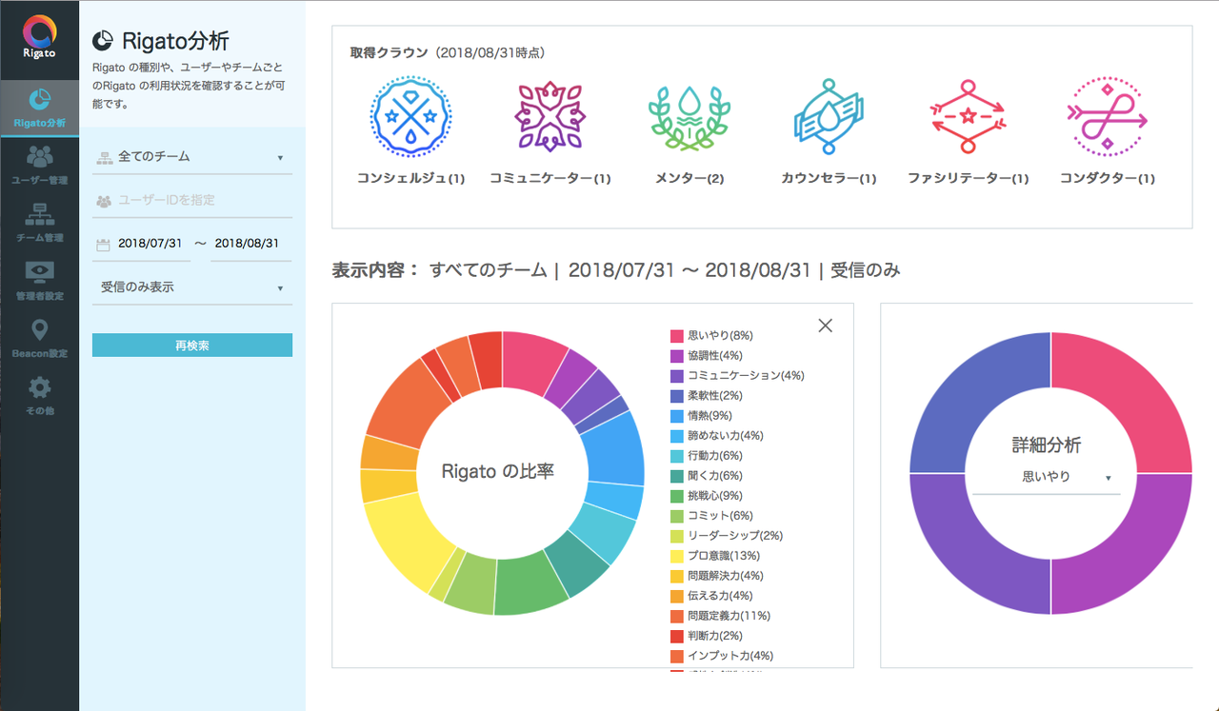The height and width of the screenshot is (711, 1219).
Task: Open the 全てのチーム dropdown
Action: pos(192,157)
